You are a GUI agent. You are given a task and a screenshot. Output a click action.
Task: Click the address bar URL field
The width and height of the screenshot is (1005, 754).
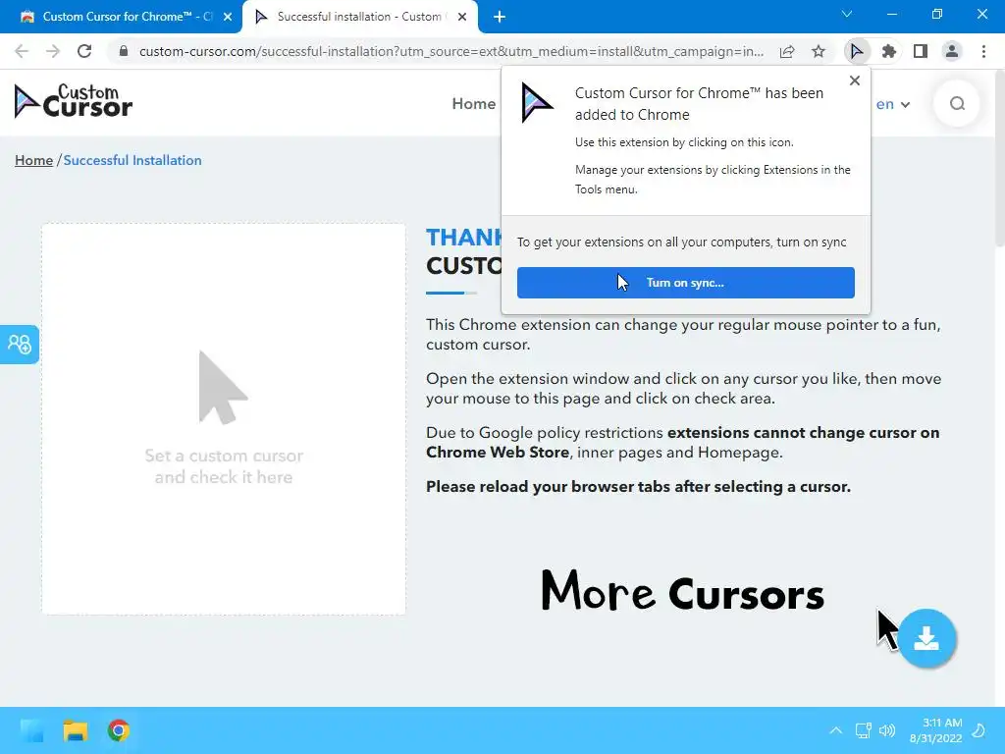(451, 51)
